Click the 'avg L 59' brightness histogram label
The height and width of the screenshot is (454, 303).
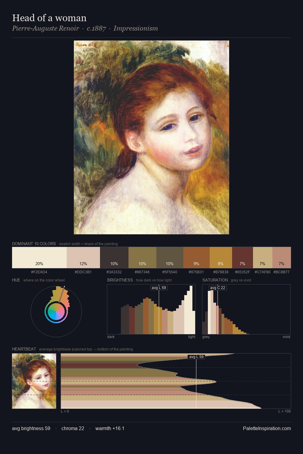click(x=159, y=288)
